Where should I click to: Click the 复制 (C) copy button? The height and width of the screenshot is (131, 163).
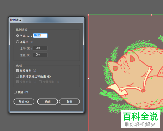pos(24,102)
